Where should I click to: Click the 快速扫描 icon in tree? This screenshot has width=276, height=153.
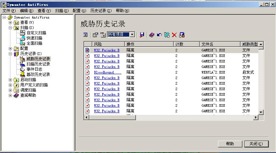click(22, 38)
